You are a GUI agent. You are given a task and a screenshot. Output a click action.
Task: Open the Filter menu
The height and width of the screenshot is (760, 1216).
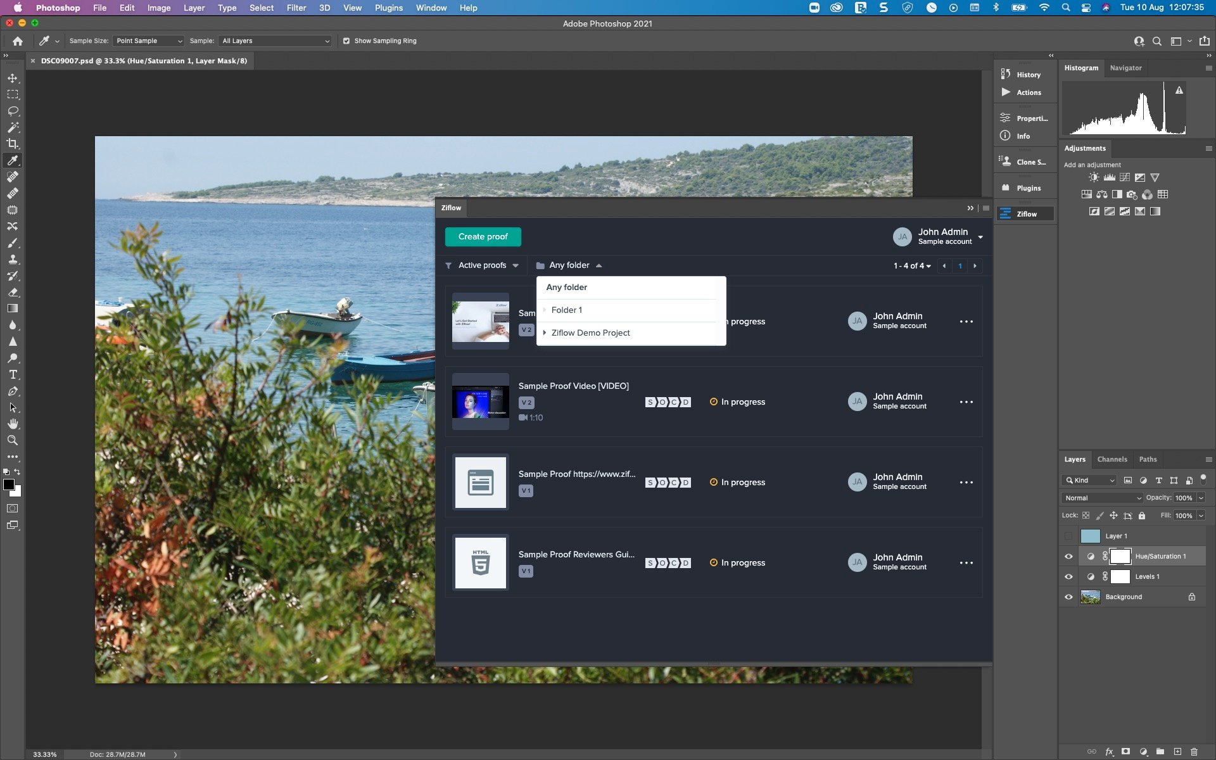tap(296, 8)
